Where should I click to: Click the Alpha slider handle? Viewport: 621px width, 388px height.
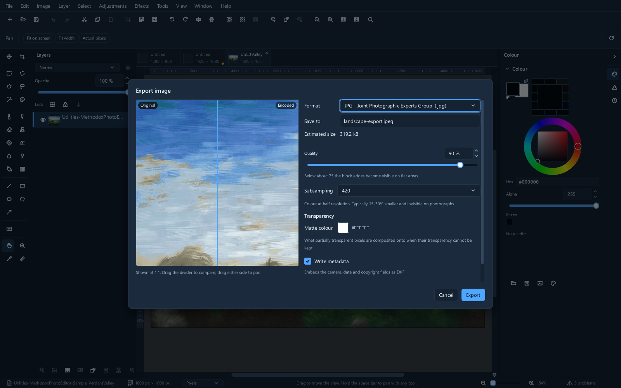tap(596, 206)
